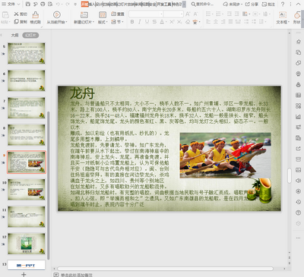304x277 pixels.
Task: Collapse the ribbon with chevron up
Action: (298, 4)
